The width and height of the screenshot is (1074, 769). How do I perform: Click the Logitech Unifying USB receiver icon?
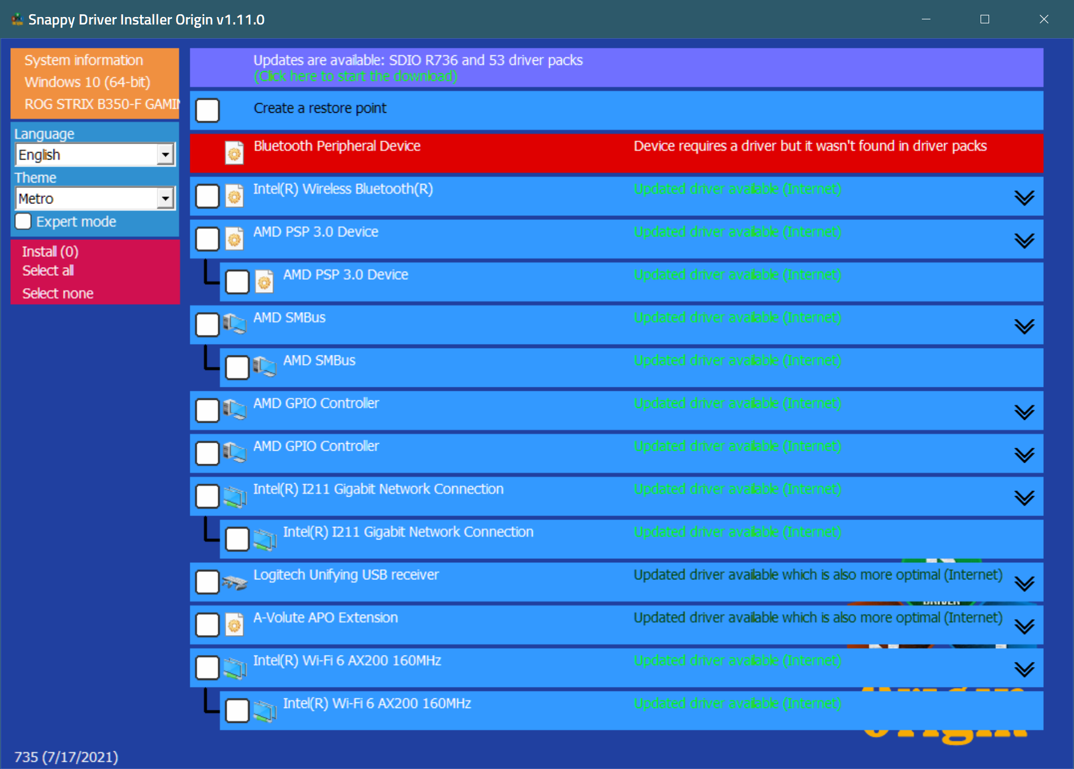234,582
